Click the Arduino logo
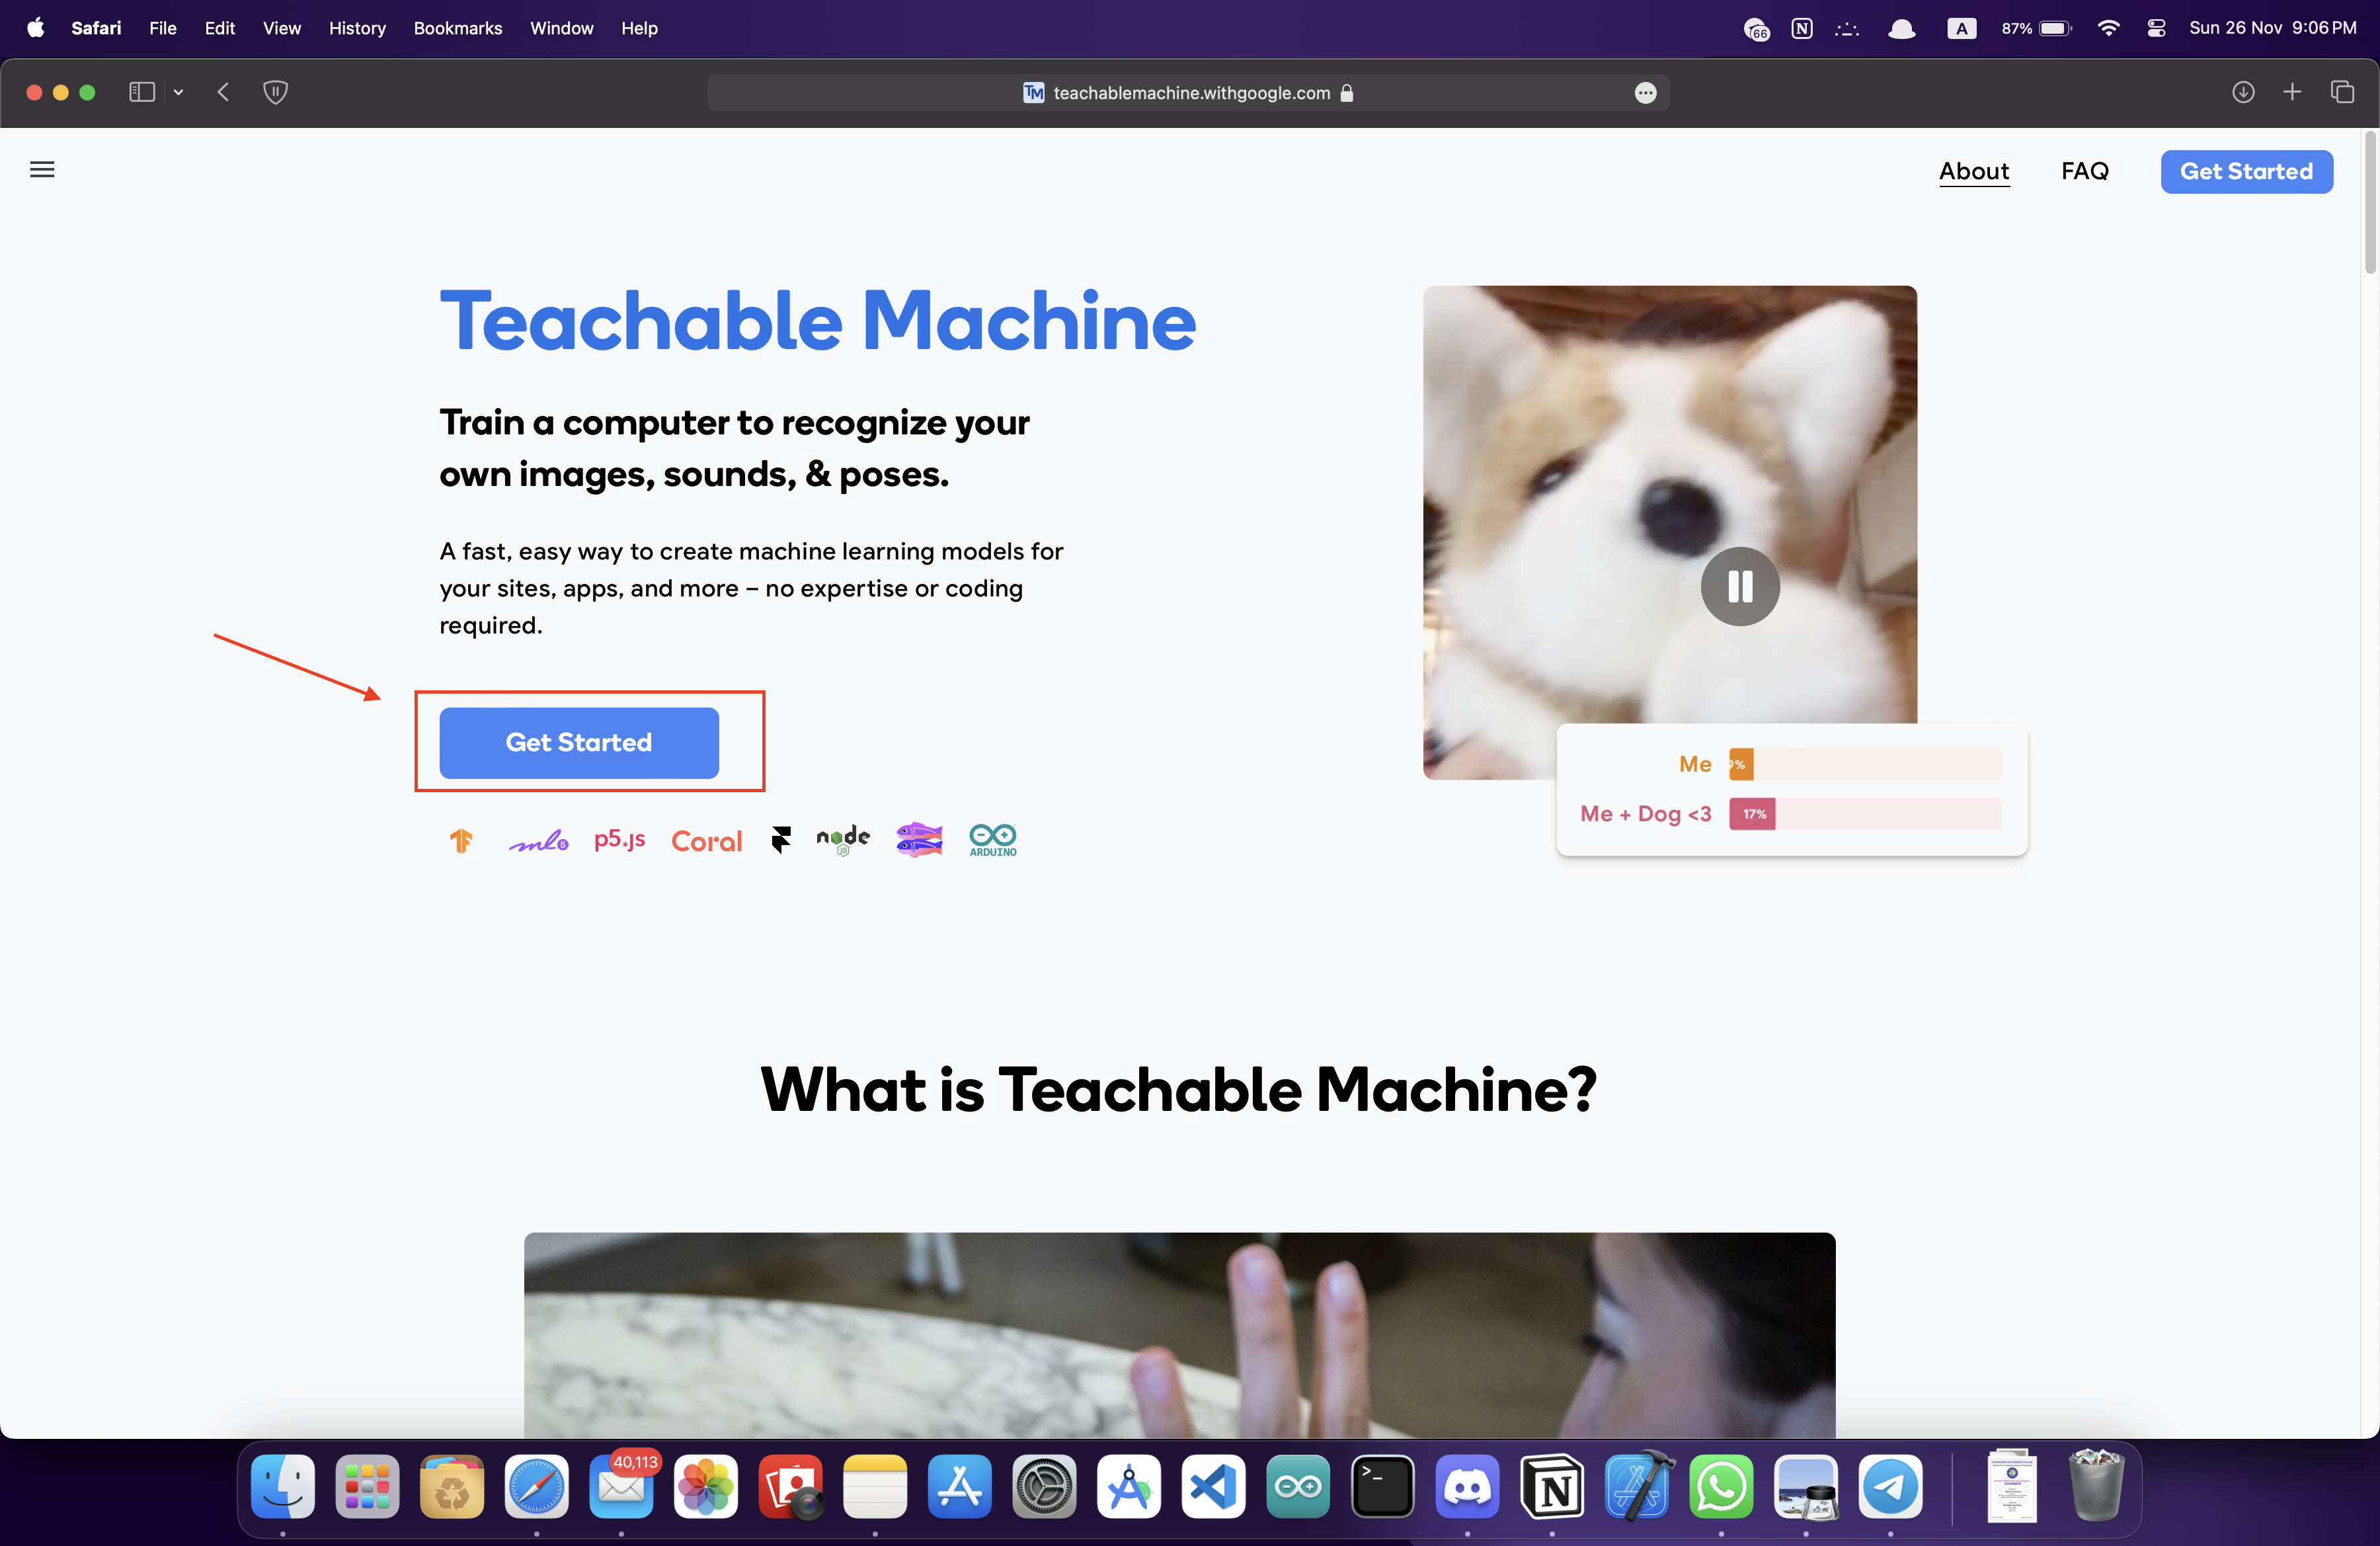2380x1546 pixels. point(992,839)
